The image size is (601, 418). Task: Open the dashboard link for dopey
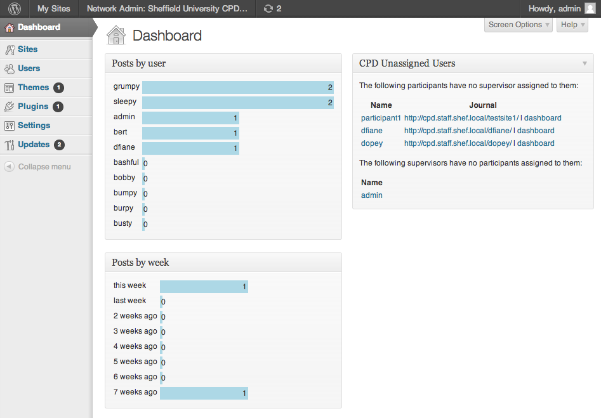point(536,143)
